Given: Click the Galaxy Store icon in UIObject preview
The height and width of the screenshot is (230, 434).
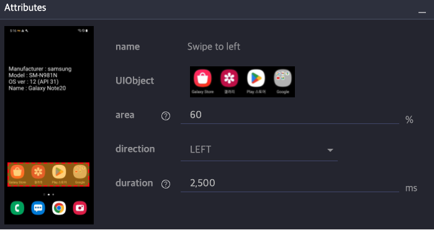Looking at the screenshot, I should (x=202, y=78).
